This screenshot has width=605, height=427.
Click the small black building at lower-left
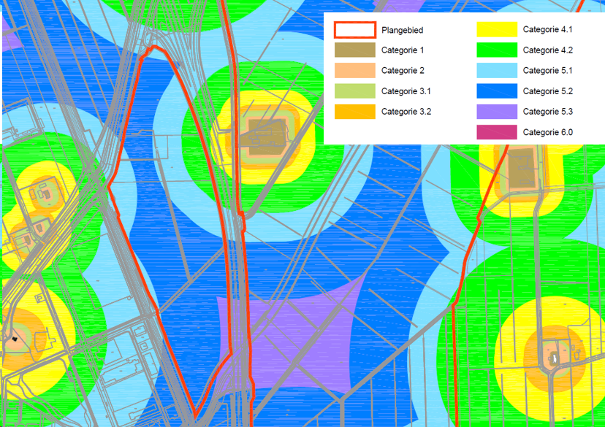click(x=14, y=339)
